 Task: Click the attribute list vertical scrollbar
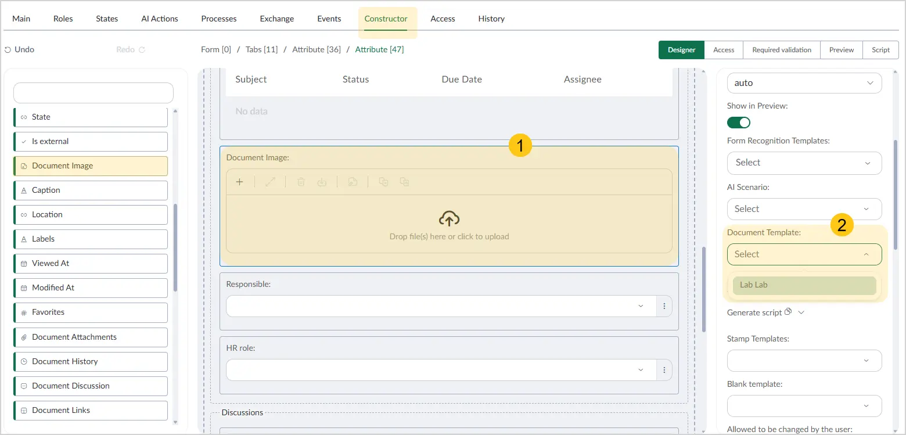175,247
